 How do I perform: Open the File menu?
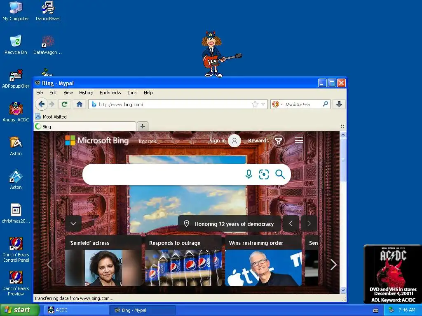(40, 93)
